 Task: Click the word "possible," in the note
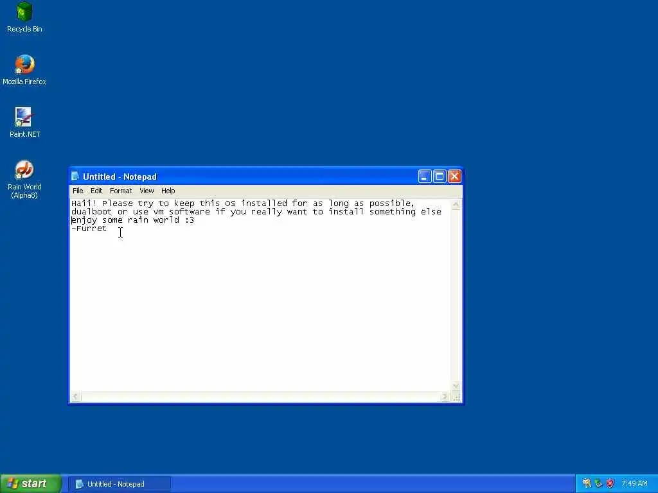391,203
